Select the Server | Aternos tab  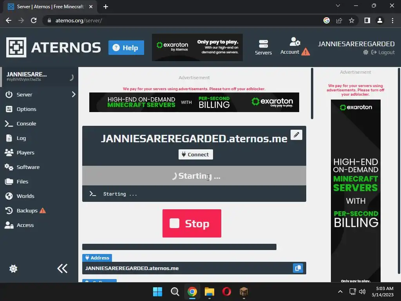[50, 7]
